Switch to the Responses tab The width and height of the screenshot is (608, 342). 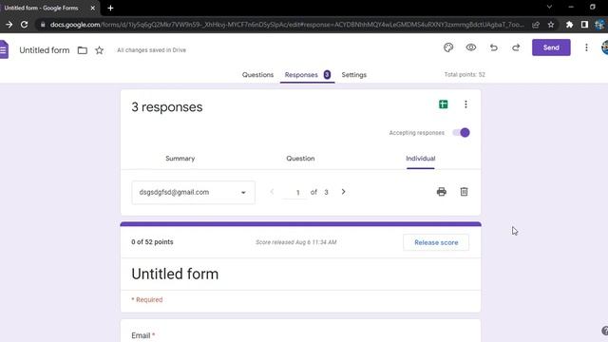[307, 74]
